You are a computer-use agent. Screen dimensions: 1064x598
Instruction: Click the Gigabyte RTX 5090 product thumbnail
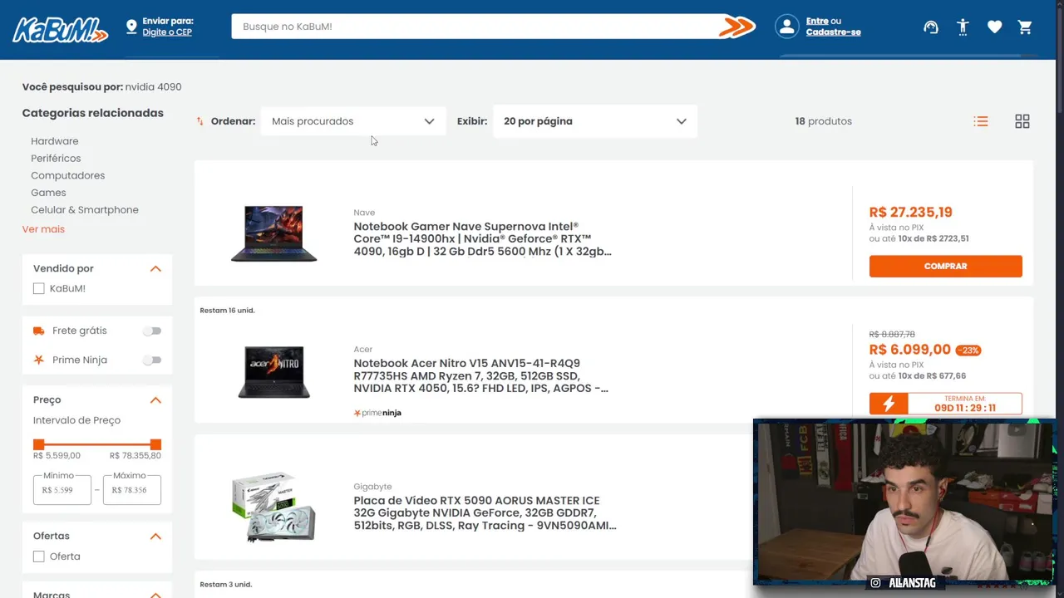[x=273, y=507]
